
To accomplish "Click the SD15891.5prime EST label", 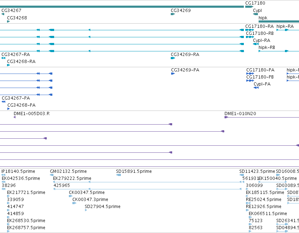I will pyautogui.click(x=134, y=171).
